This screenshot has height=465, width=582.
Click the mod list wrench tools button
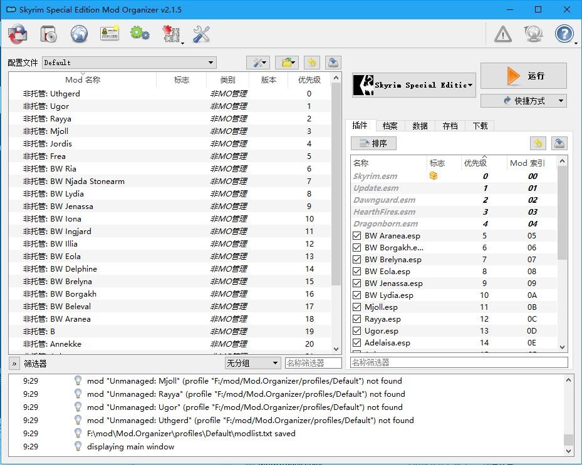258,63
